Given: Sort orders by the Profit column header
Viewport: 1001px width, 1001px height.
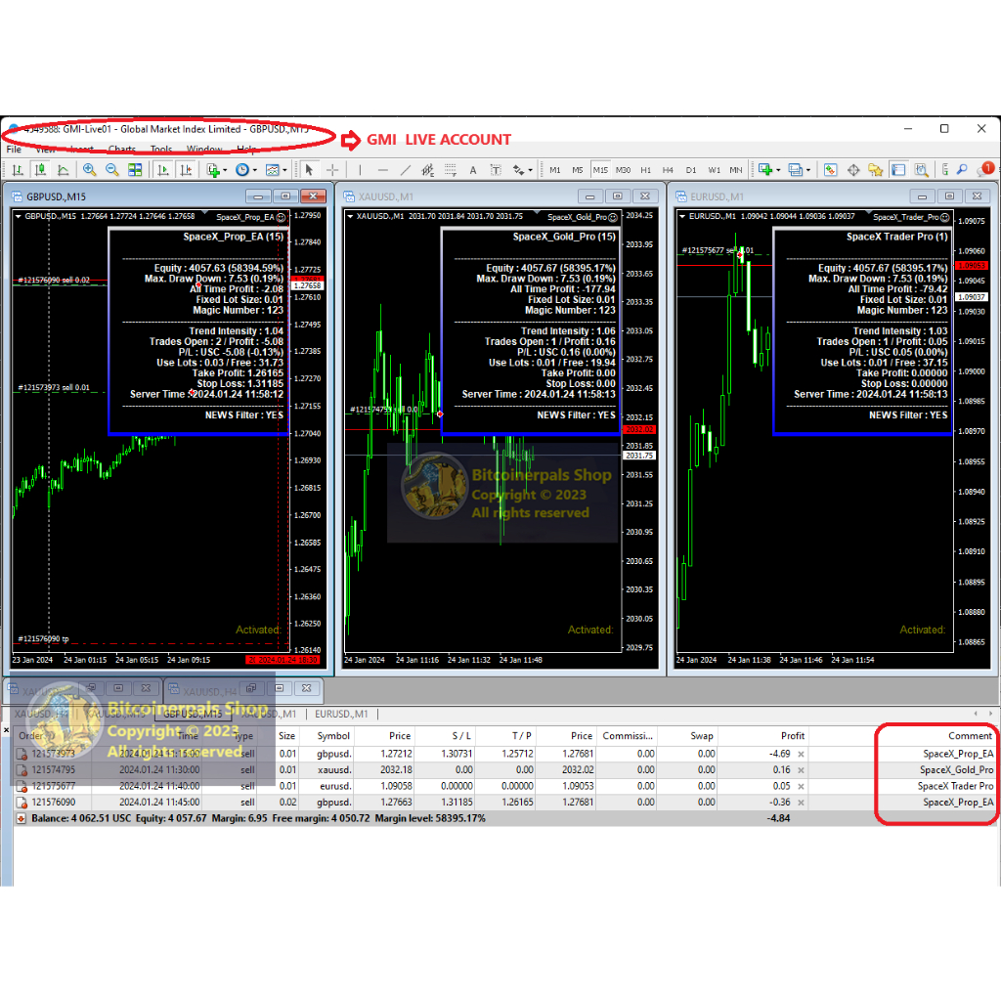Looking at the screenshot, I should pyautogui.click(x=763, y=736).
